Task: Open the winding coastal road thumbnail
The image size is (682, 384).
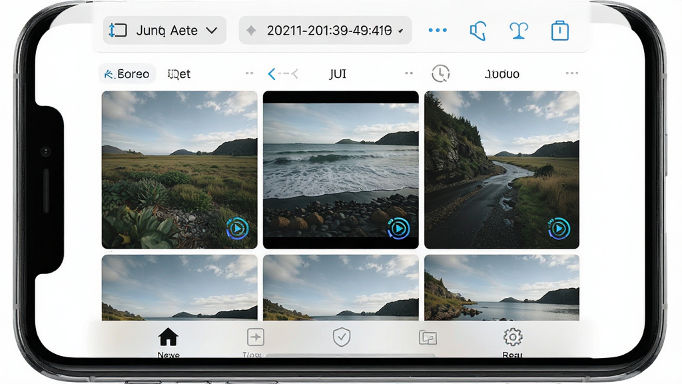Action: pos(502,170)
